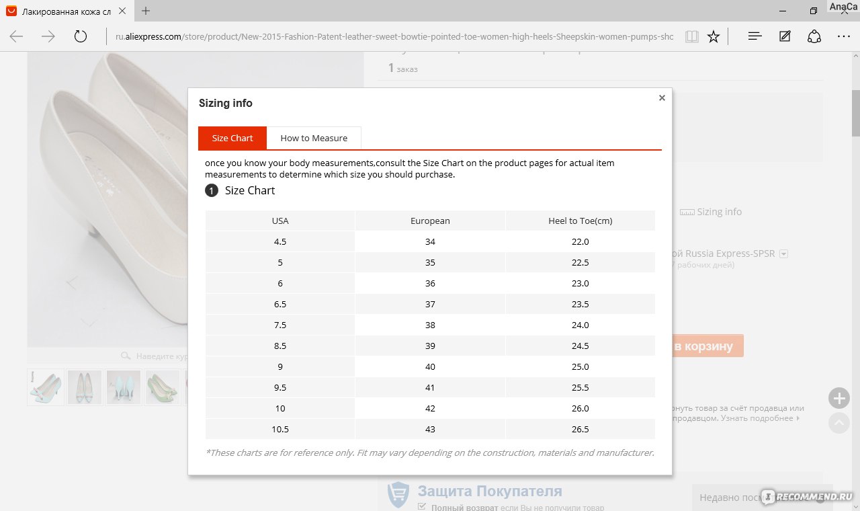Viewport: 860px width, 511px height.
Task: Click the scroll-to-top arrow button
Action: (x=838, y=423)
